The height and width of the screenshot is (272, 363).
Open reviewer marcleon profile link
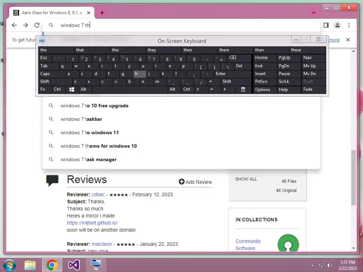(x=102, y=244)
